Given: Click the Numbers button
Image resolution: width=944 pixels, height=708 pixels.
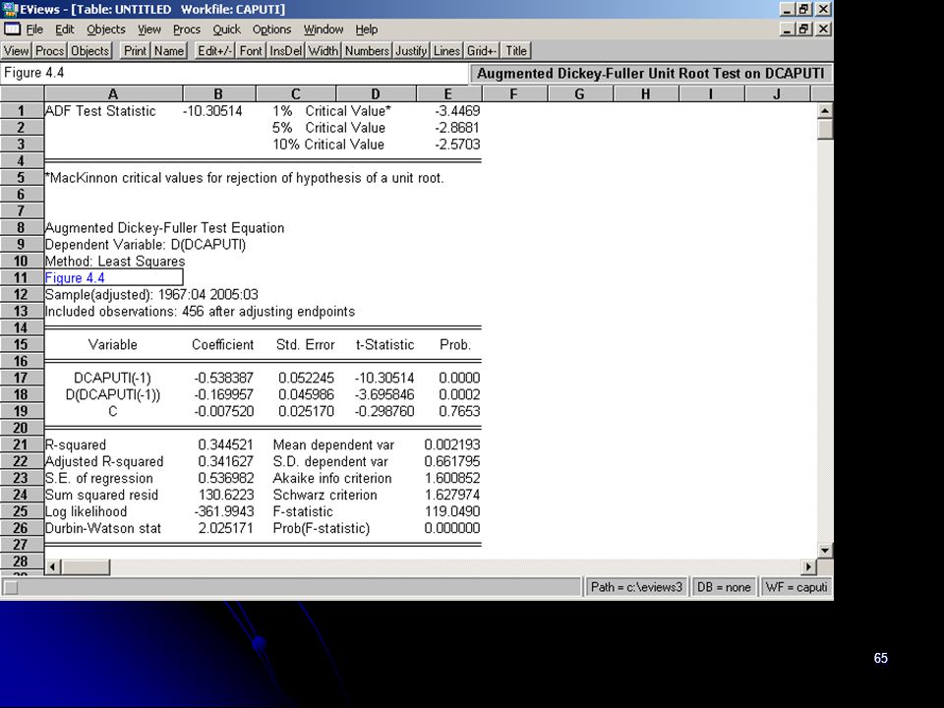Looking at the screenshot, I should coord(367,51).
